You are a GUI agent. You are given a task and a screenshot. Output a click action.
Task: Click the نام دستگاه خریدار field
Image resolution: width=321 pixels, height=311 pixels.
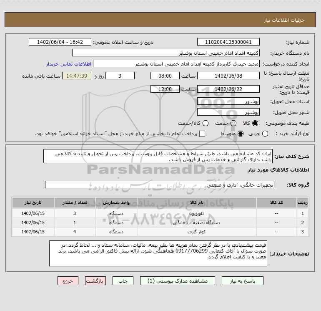(166, 53)
